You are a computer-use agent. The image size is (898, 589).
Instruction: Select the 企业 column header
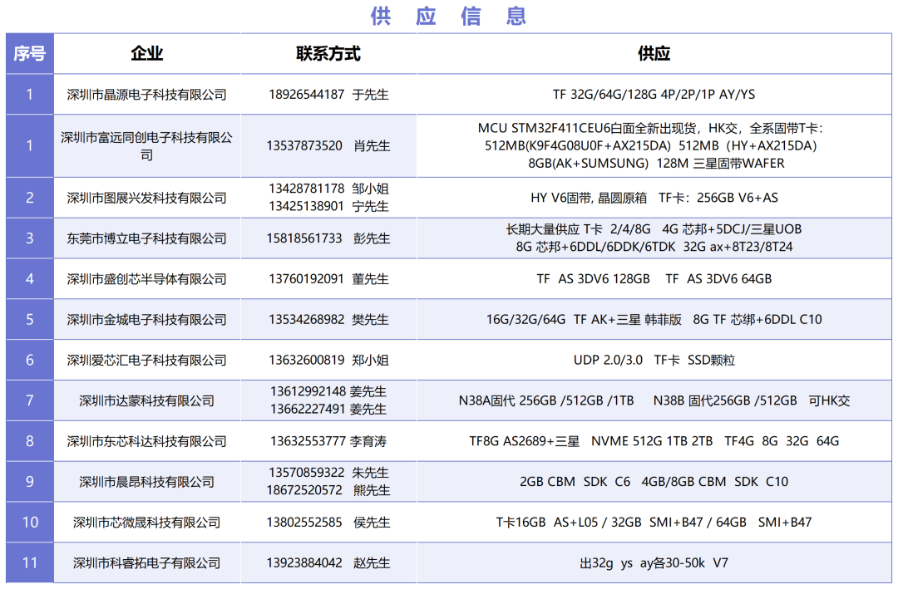147,54
